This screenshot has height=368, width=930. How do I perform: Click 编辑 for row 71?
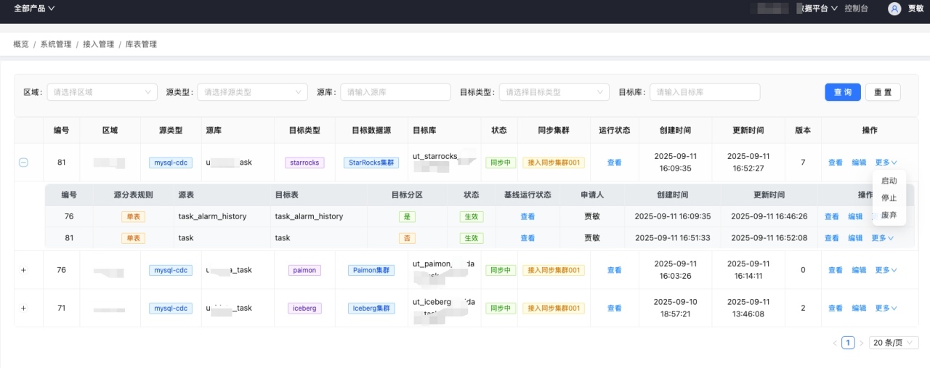click(x=858, y=308)
